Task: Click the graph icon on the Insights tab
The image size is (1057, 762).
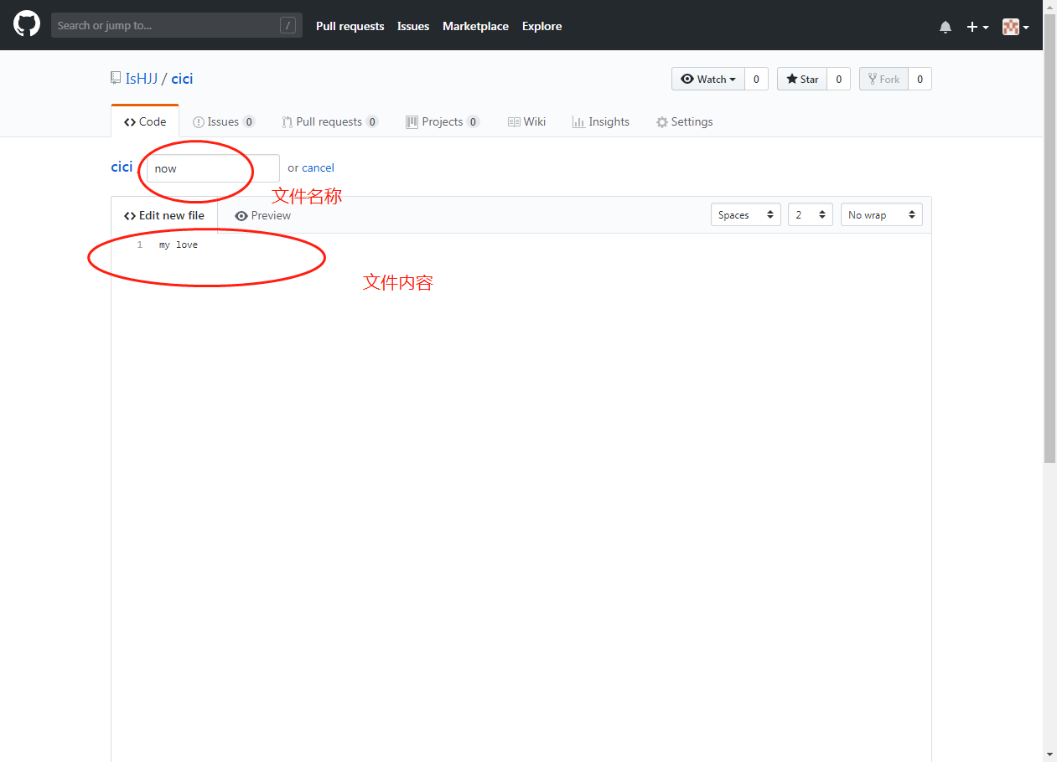Action: 578,122
